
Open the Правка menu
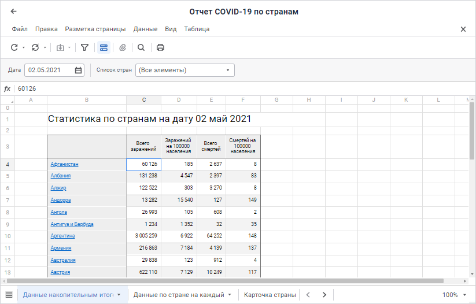[x=46, y=29]
